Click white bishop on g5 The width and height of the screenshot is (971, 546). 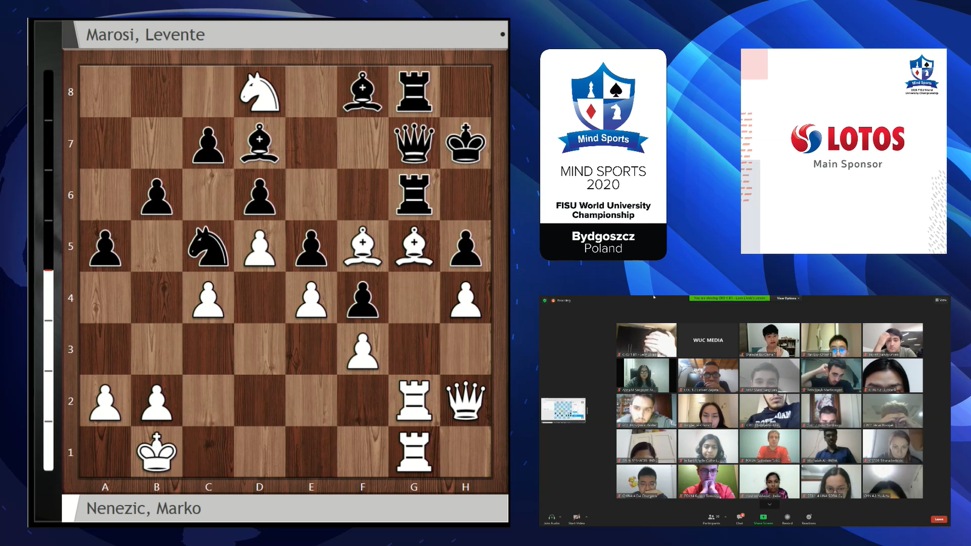pyautogui.click(x=414, y=247)
